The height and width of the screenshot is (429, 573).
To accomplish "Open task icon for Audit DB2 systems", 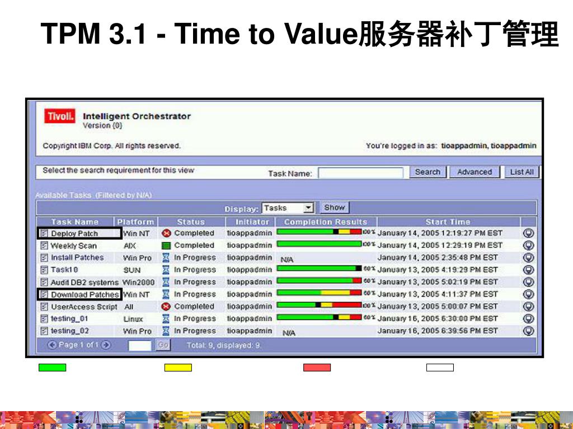I will pos(44,282).
